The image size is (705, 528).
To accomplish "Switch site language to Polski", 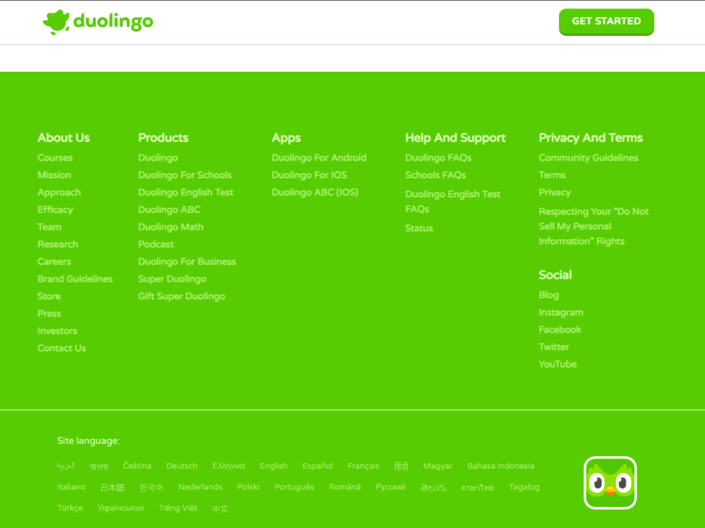I will point(248,487).
